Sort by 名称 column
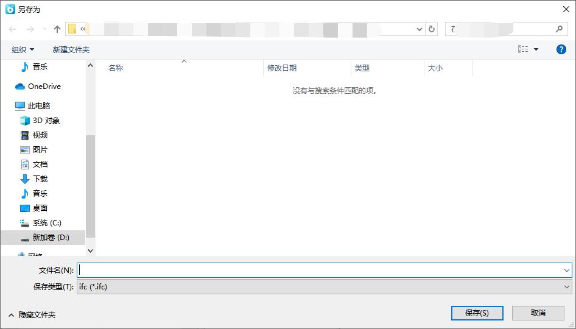 tap(115, 68)
